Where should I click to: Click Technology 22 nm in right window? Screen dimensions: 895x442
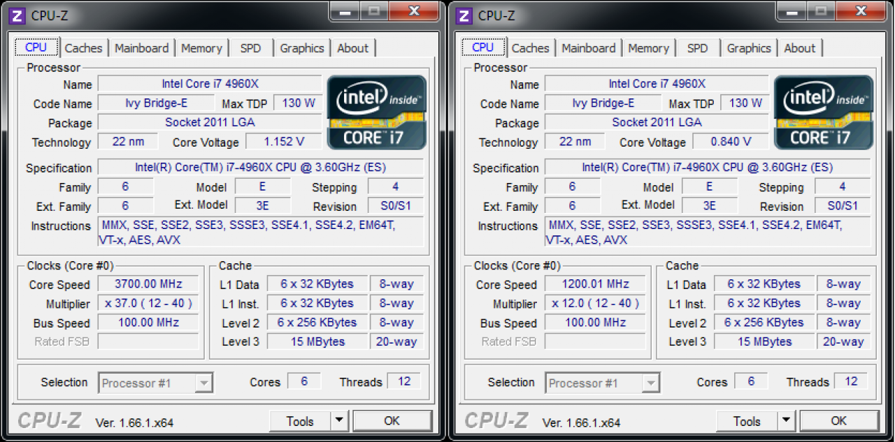coord(575,142)
